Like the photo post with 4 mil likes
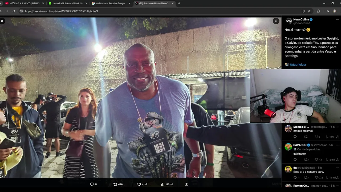Image resolution: width=341 pixels, height=192 pixels. [142, 184]
